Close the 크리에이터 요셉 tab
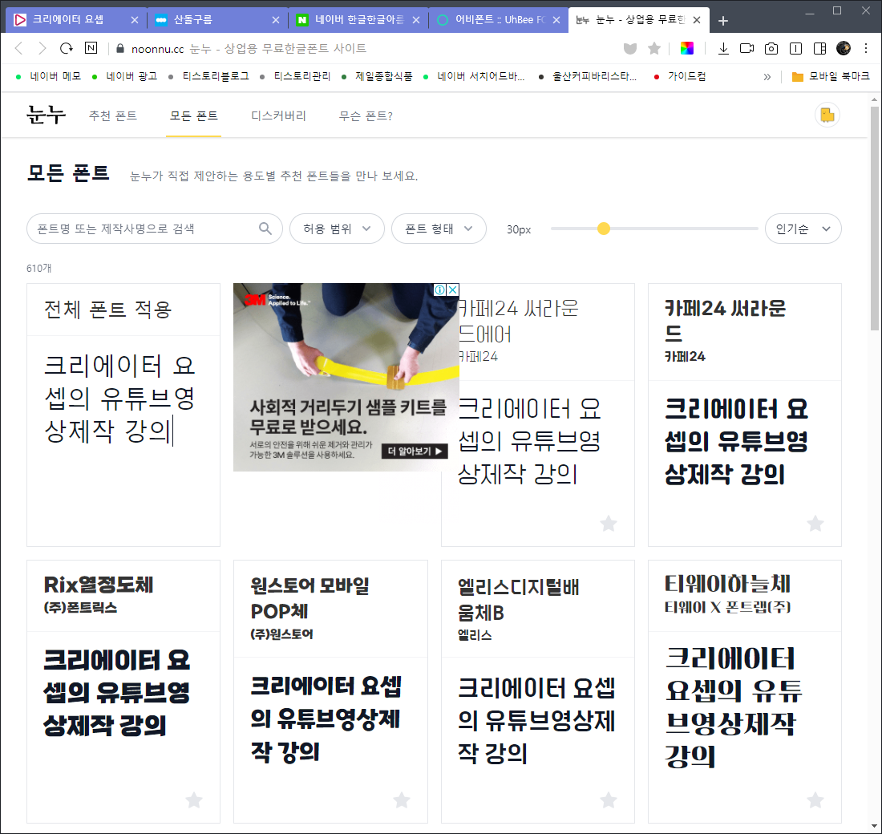This screenshot has width=882, height=834. (x=135, y=20)
